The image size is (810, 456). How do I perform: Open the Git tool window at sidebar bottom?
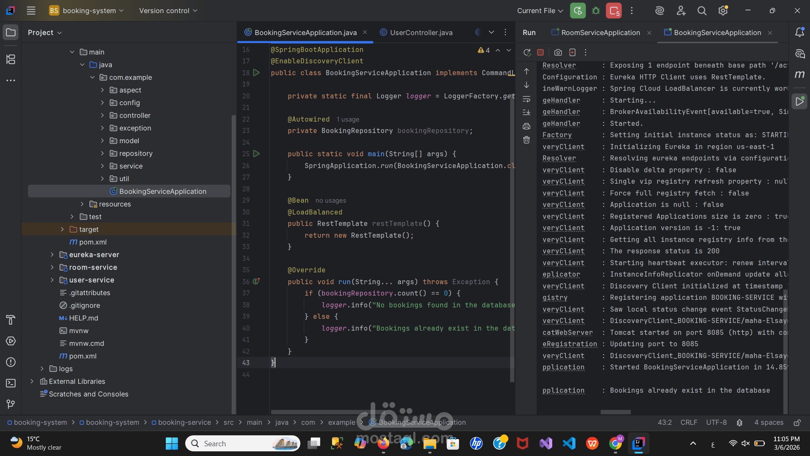coord(11,404)
